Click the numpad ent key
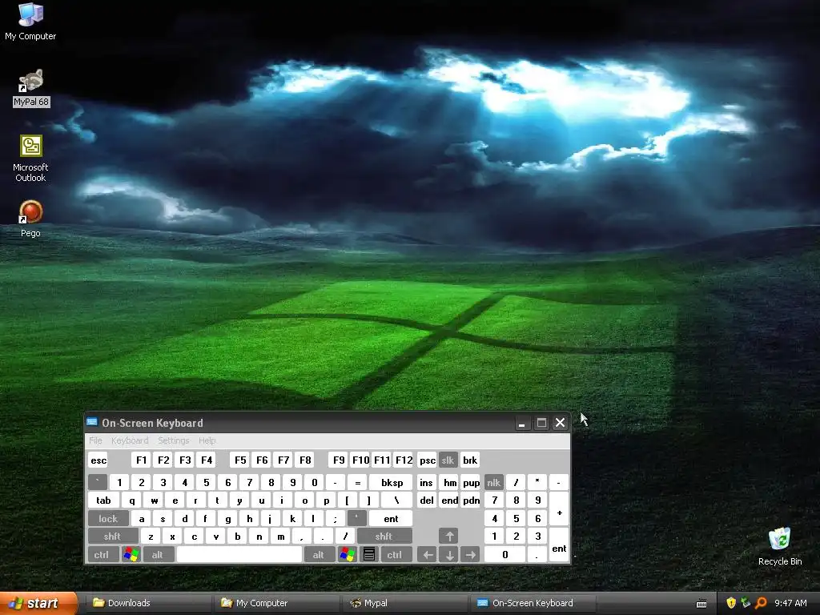The width and height of the screenshot is (820, 615). (x=558, y=545)
